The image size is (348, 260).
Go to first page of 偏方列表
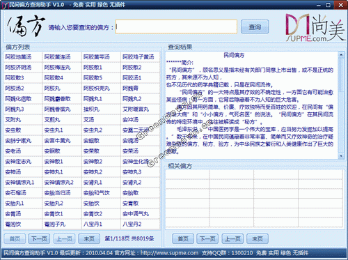point(15,238)
